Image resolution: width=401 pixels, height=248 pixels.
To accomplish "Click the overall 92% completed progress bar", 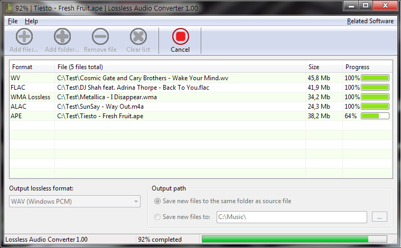I will point(296,240).
